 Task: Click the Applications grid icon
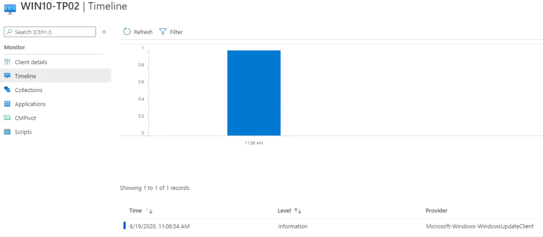(x=7, y=104)
